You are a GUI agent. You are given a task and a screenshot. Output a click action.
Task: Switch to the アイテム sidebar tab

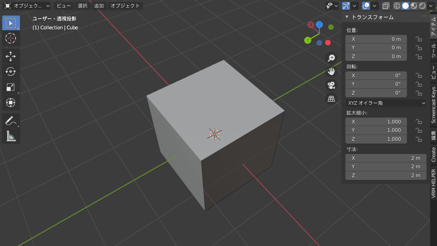coord(433,26)
